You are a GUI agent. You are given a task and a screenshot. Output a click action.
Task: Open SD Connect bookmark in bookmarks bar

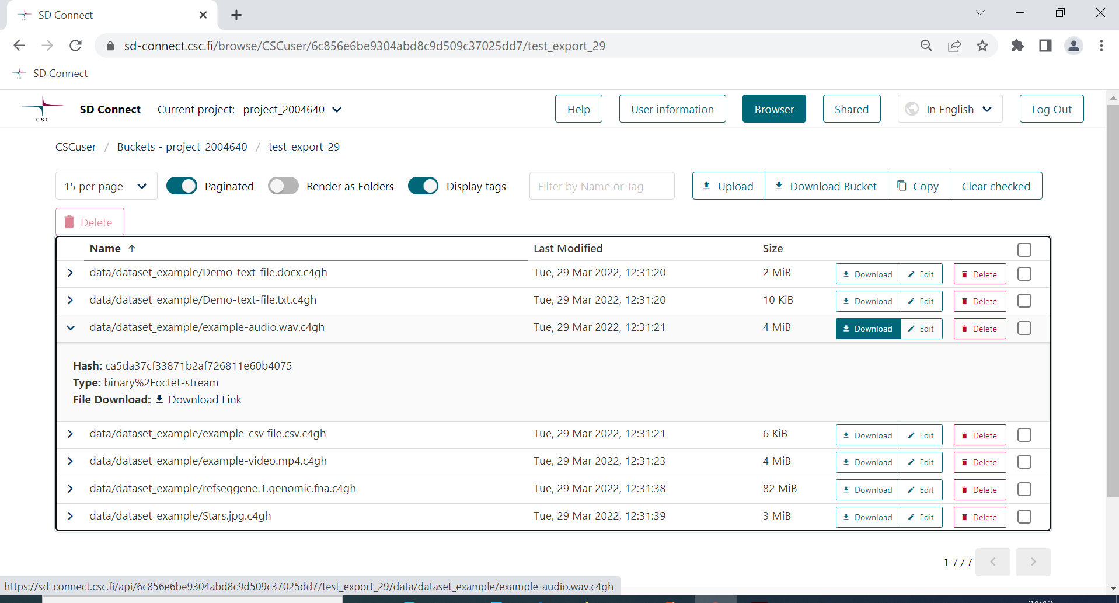point(51,74)
